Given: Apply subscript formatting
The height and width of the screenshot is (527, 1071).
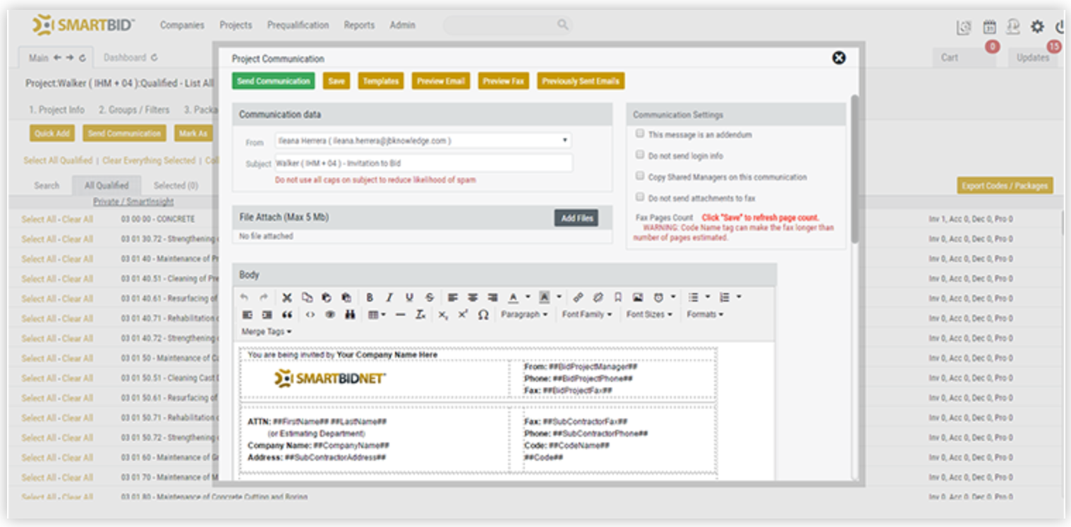Looking at the screenshot, I should click(x=442, y=314).
